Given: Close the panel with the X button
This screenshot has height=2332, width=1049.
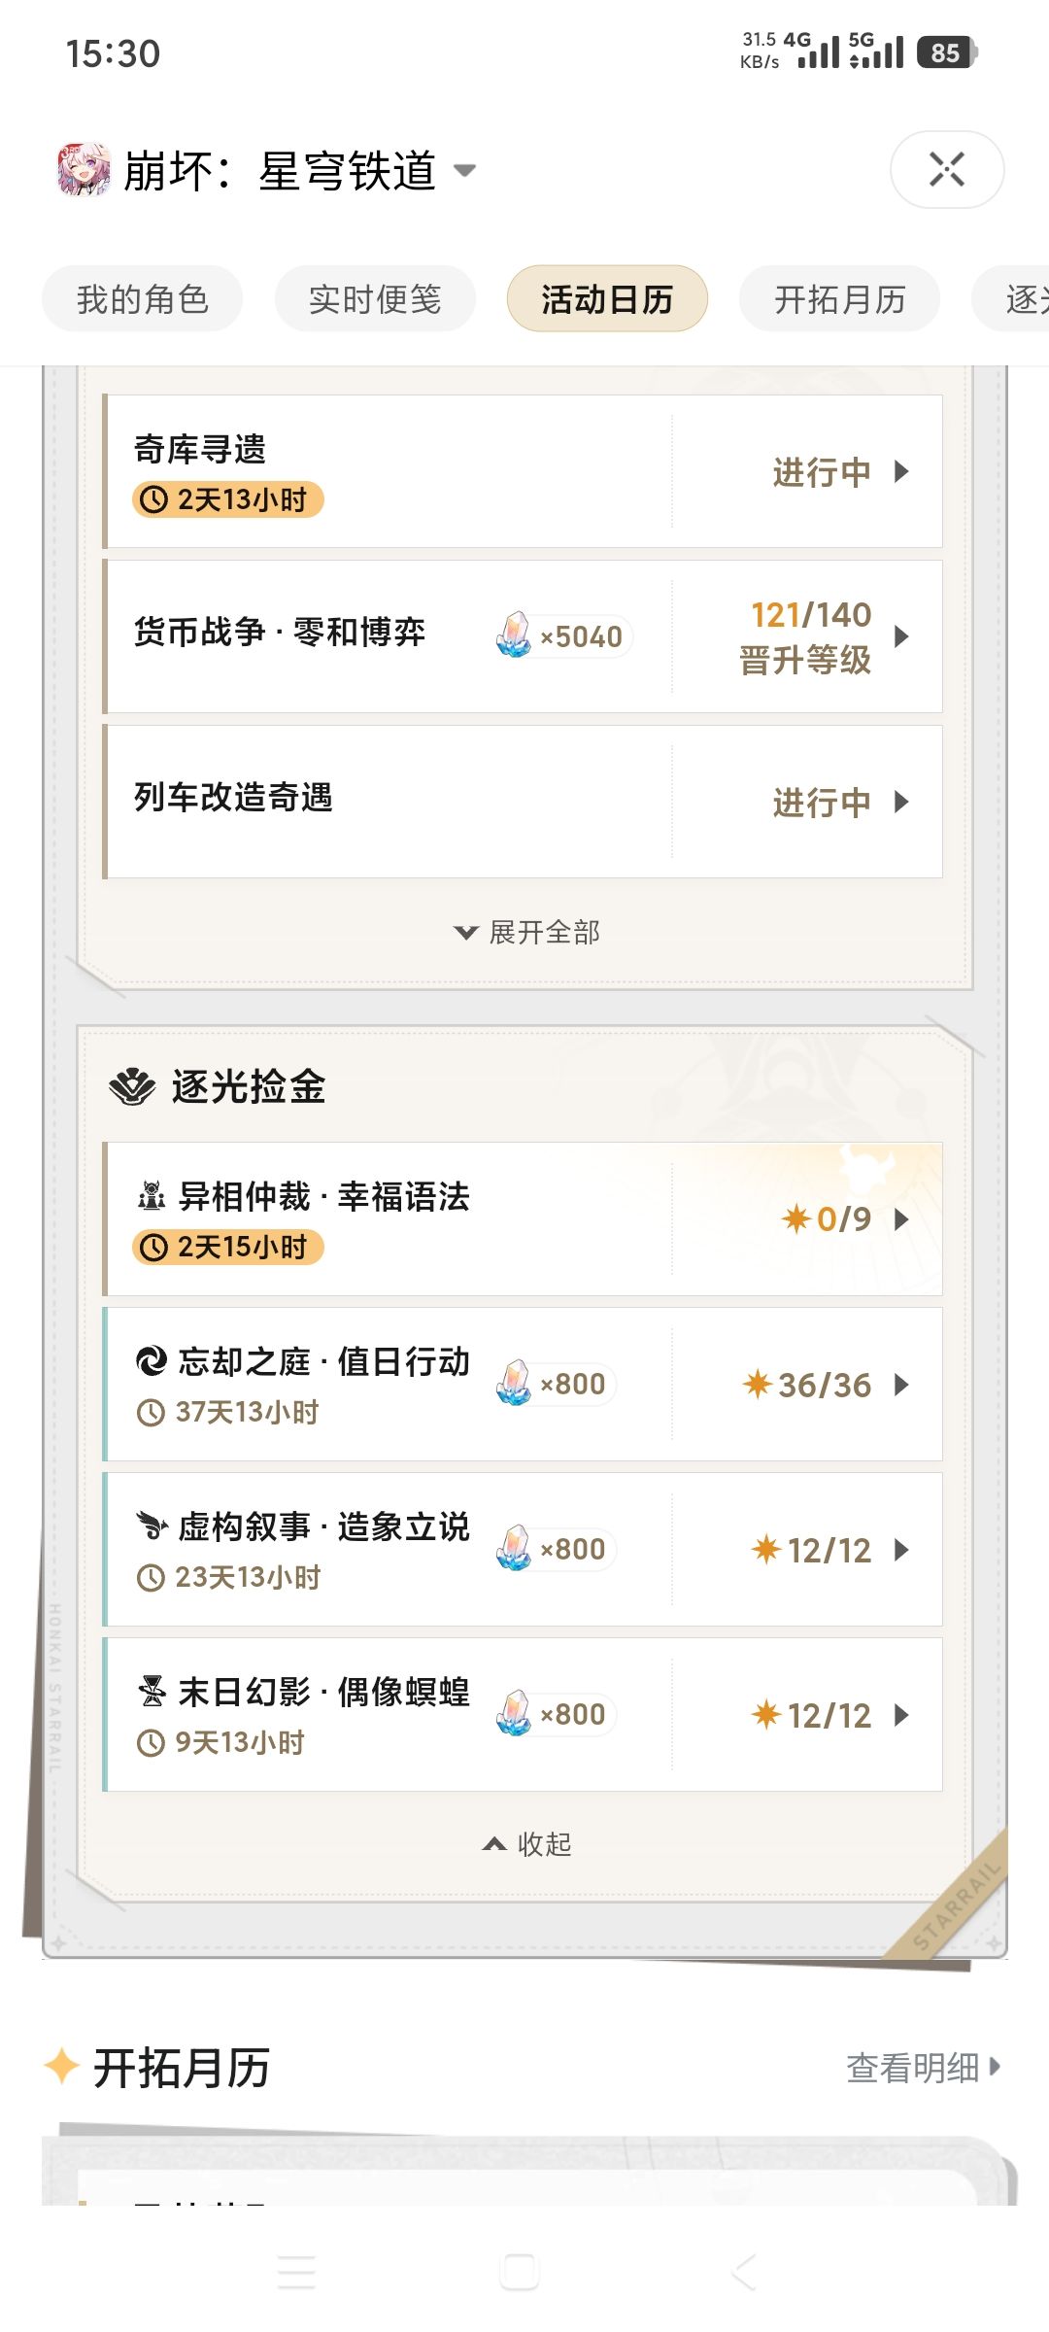Looking at the screenshot, I should click(x=947, y=169).
